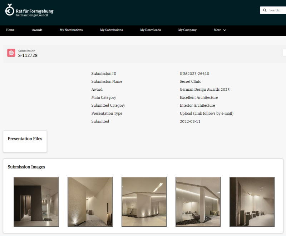This screenshot has width=286, height=236.
Task: Select the Interior Architecture value
Action: click(x=197, y=105)
